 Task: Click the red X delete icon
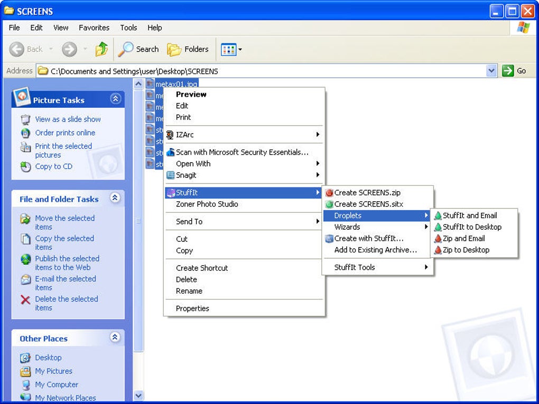coord(25,300)
